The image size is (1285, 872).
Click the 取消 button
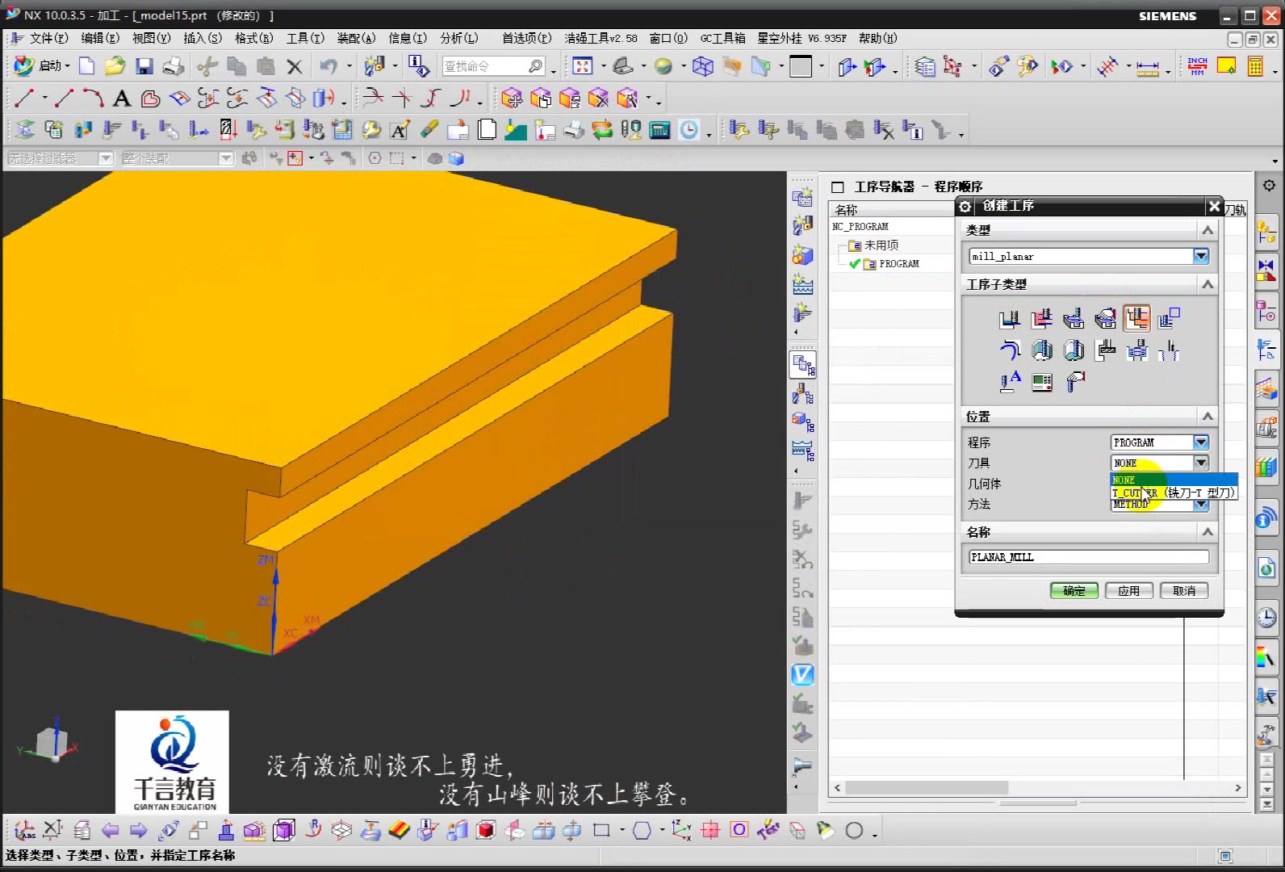click(x=1184, y=591)
